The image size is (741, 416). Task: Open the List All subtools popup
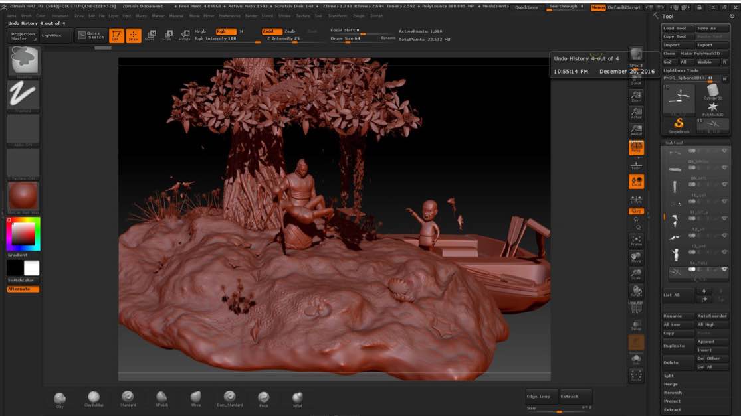(x=678, y=295)
